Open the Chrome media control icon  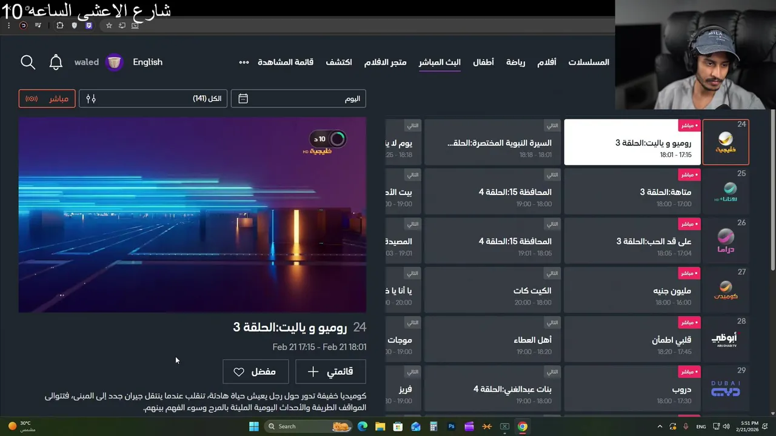(38, 25)
